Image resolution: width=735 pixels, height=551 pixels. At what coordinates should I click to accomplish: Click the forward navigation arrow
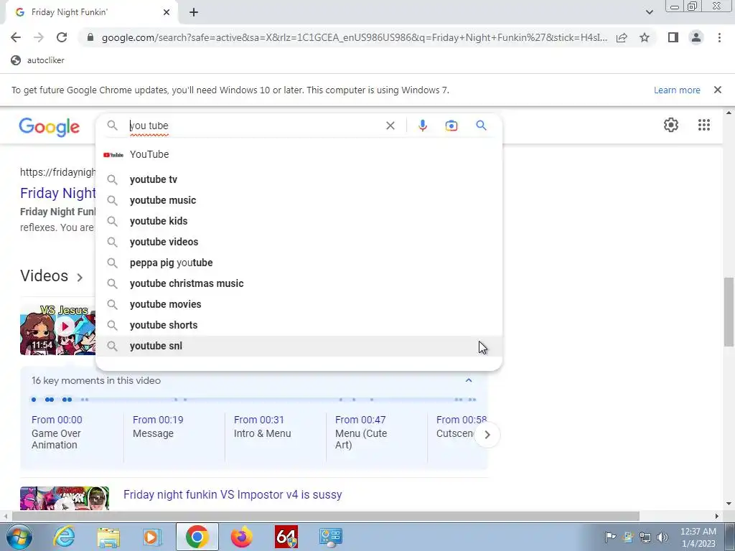[39, 37]
